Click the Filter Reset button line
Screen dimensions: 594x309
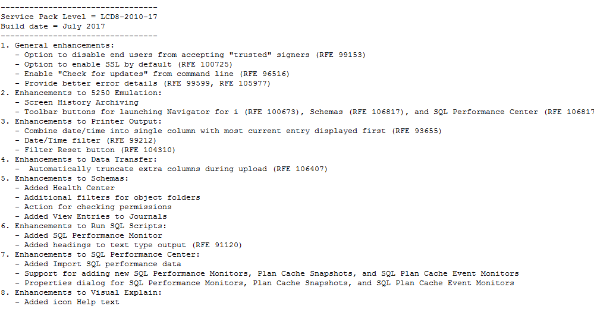click(x=99, y=150)
